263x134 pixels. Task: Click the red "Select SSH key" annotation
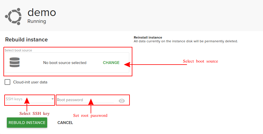pos(34,113)
